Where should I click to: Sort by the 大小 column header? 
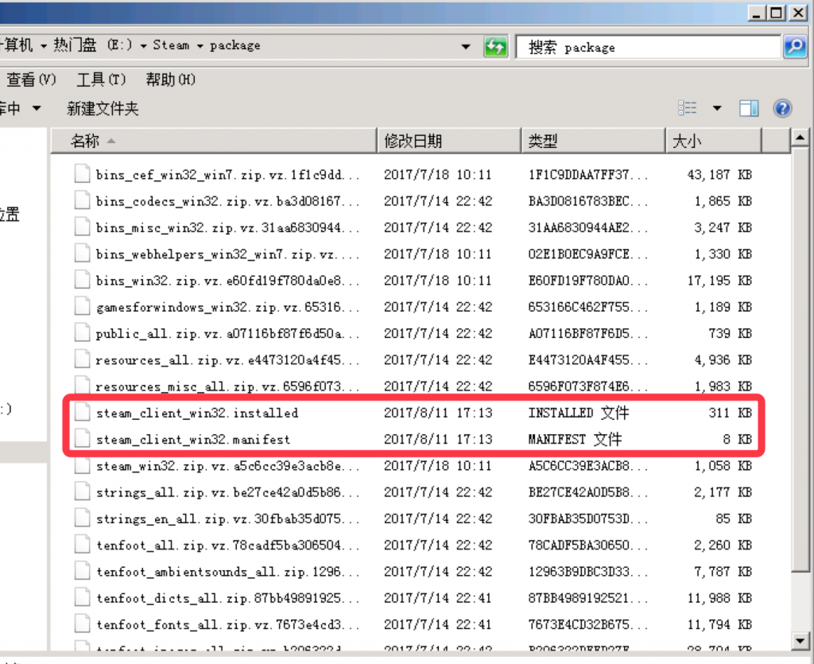713,141
